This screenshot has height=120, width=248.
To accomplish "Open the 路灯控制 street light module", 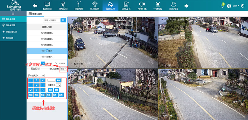I will pos(63,6).
